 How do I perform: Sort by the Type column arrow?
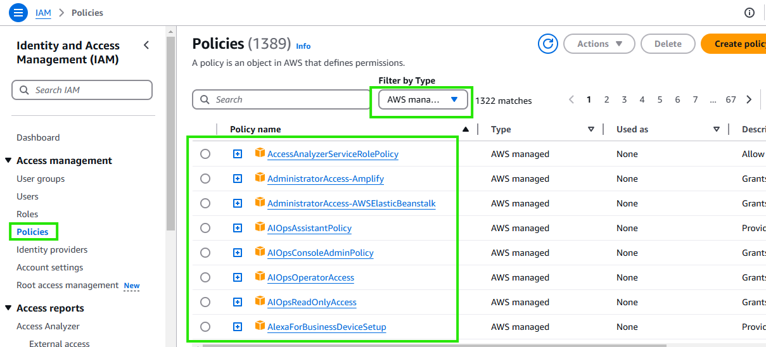pyautogui.click(x=591, y=129)
